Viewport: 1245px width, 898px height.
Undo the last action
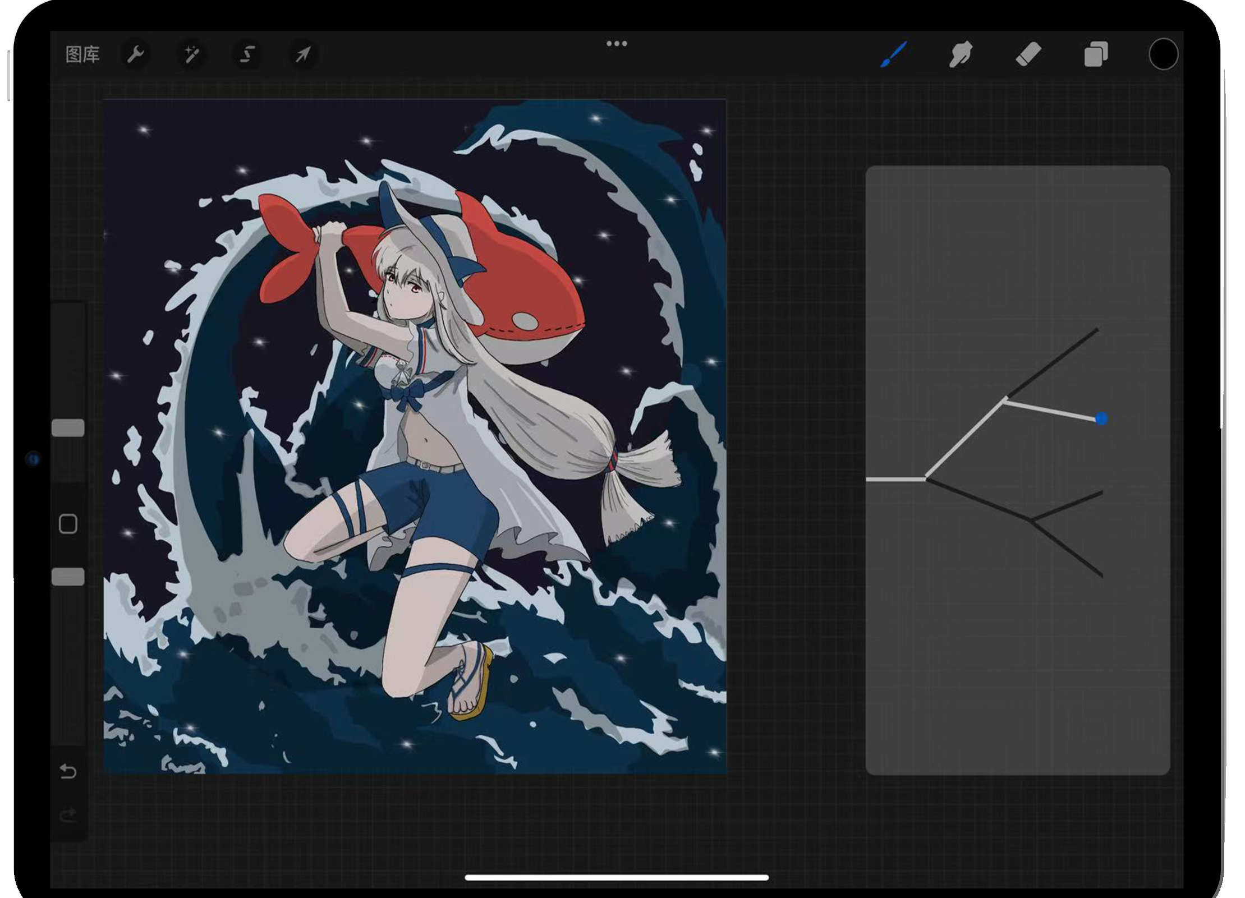[x=68, y=772]
